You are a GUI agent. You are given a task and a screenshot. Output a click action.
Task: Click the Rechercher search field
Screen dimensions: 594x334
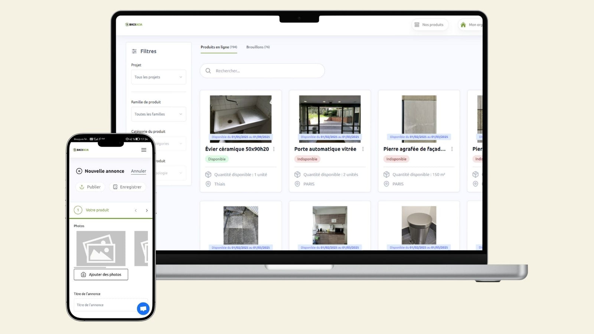click(262, 71)
